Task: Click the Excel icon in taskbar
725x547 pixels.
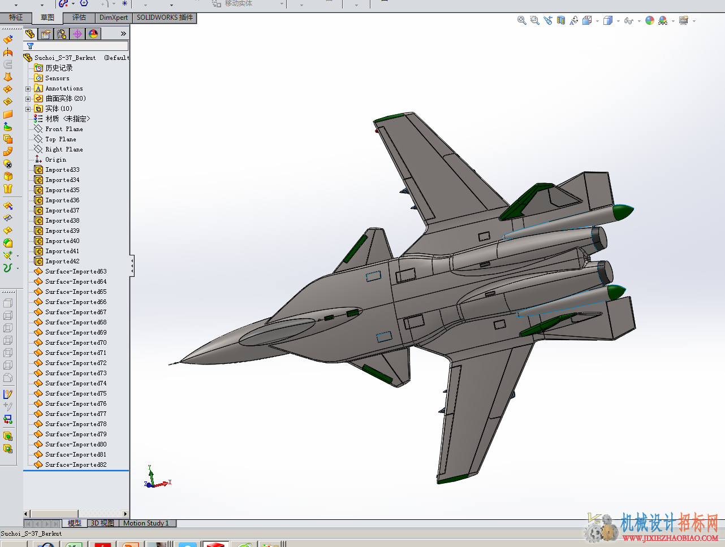Action: (x=74, y=544)
